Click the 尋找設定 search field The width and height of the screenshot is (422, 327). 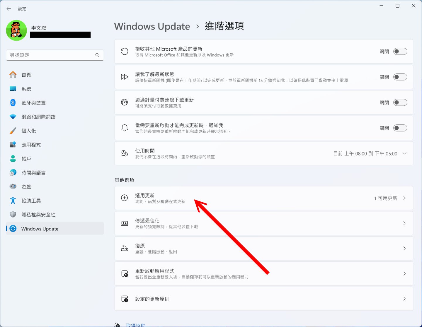tap(55, 55)
